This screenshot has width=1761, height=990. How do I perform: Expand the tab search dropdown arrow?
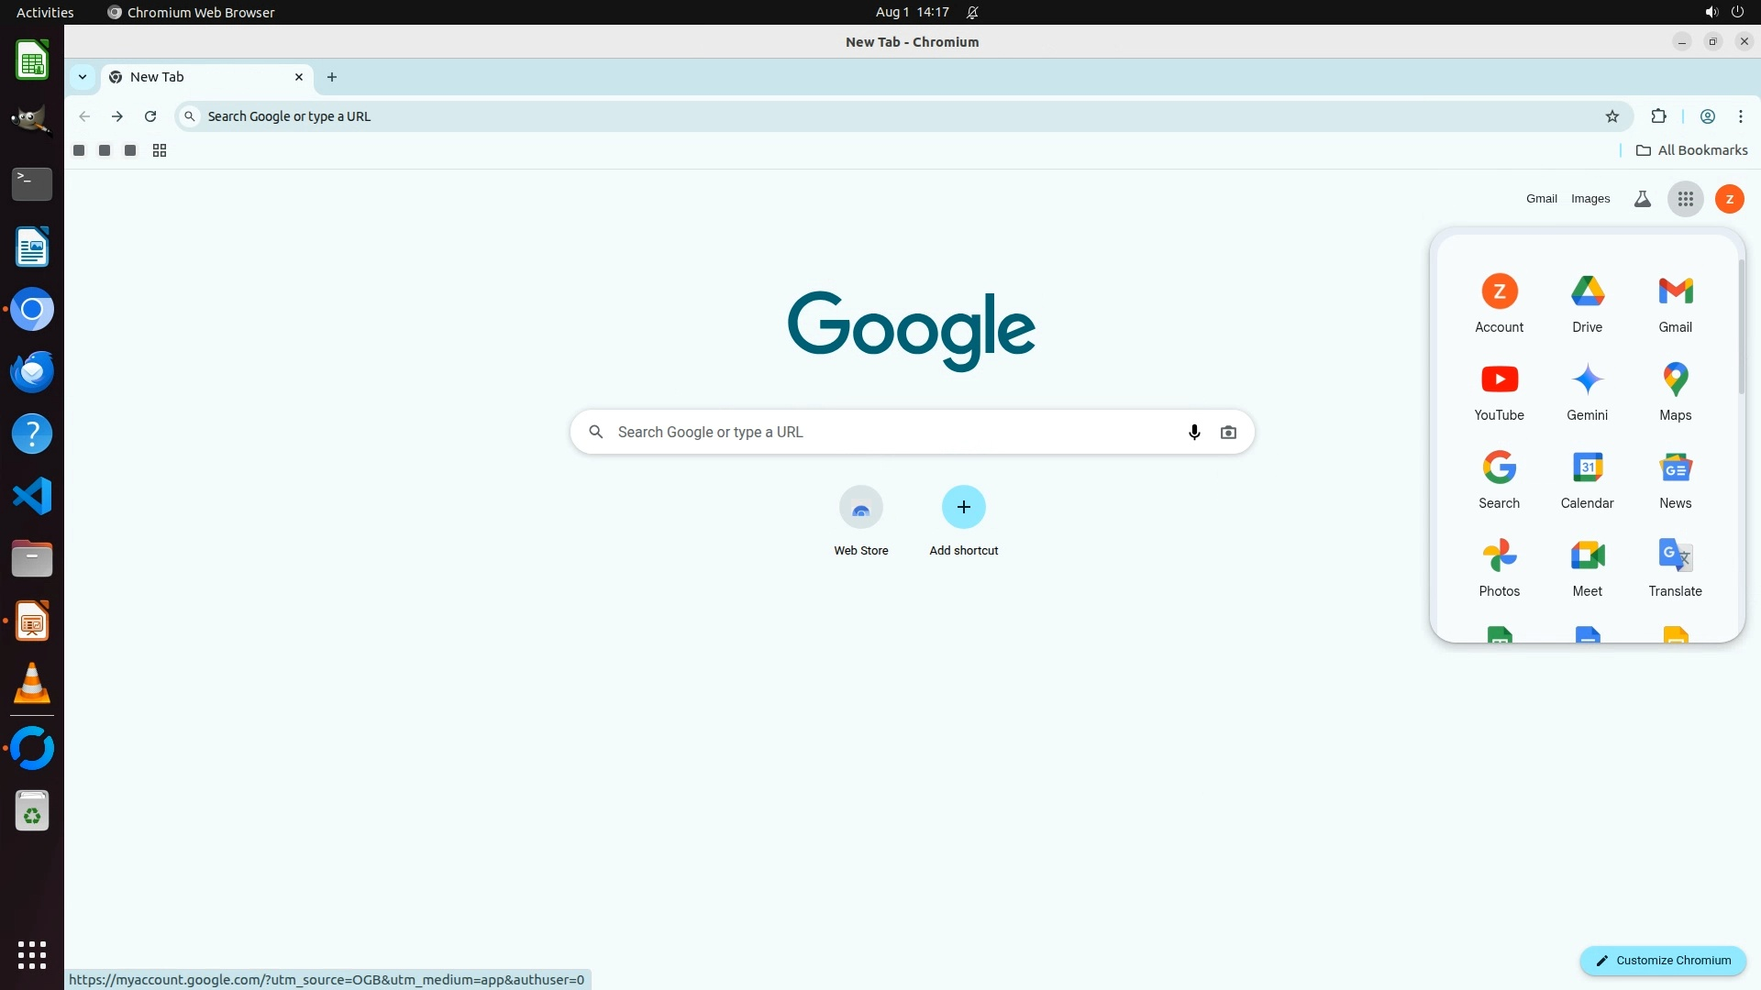tap(83, 77)
